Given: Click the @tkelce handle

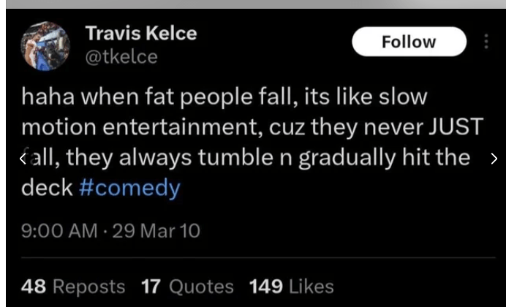Looking at the screenshot, I should (121, 56).
